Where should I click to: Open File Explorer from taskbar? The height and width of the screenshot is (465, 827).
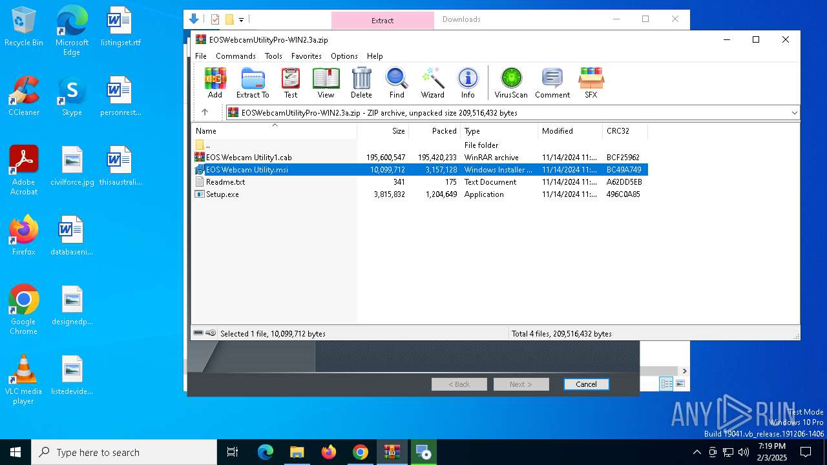click(297, 452)
